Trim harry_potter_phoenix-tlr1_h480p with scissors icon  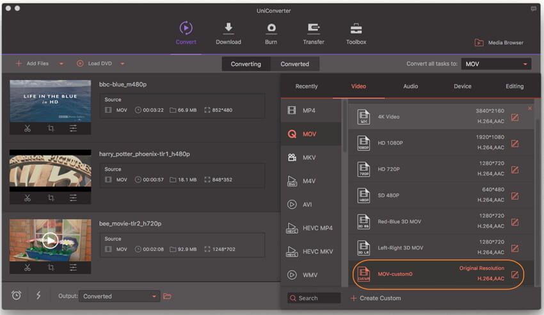pos(28,198)
